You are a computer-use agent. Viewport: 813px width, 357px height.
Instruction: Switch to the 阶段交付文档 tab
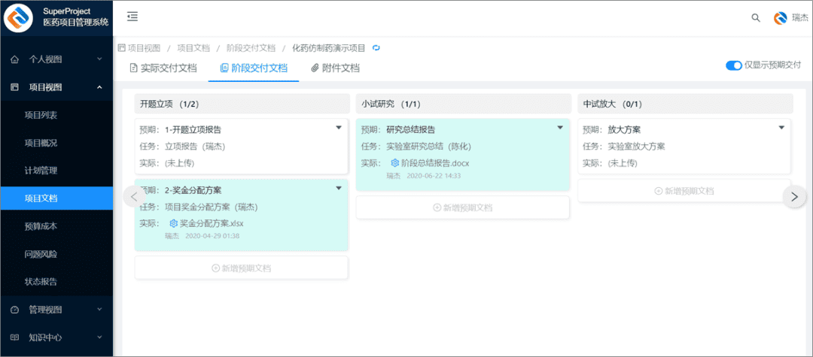point(254,68)
